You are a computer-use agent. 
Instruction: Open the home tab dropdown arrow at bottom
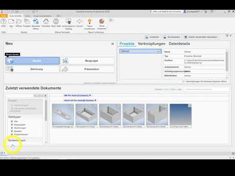(x=4, y=153)
